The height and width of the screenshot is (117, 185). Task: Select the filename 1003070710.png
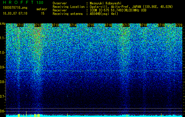[x=15, y=8]
